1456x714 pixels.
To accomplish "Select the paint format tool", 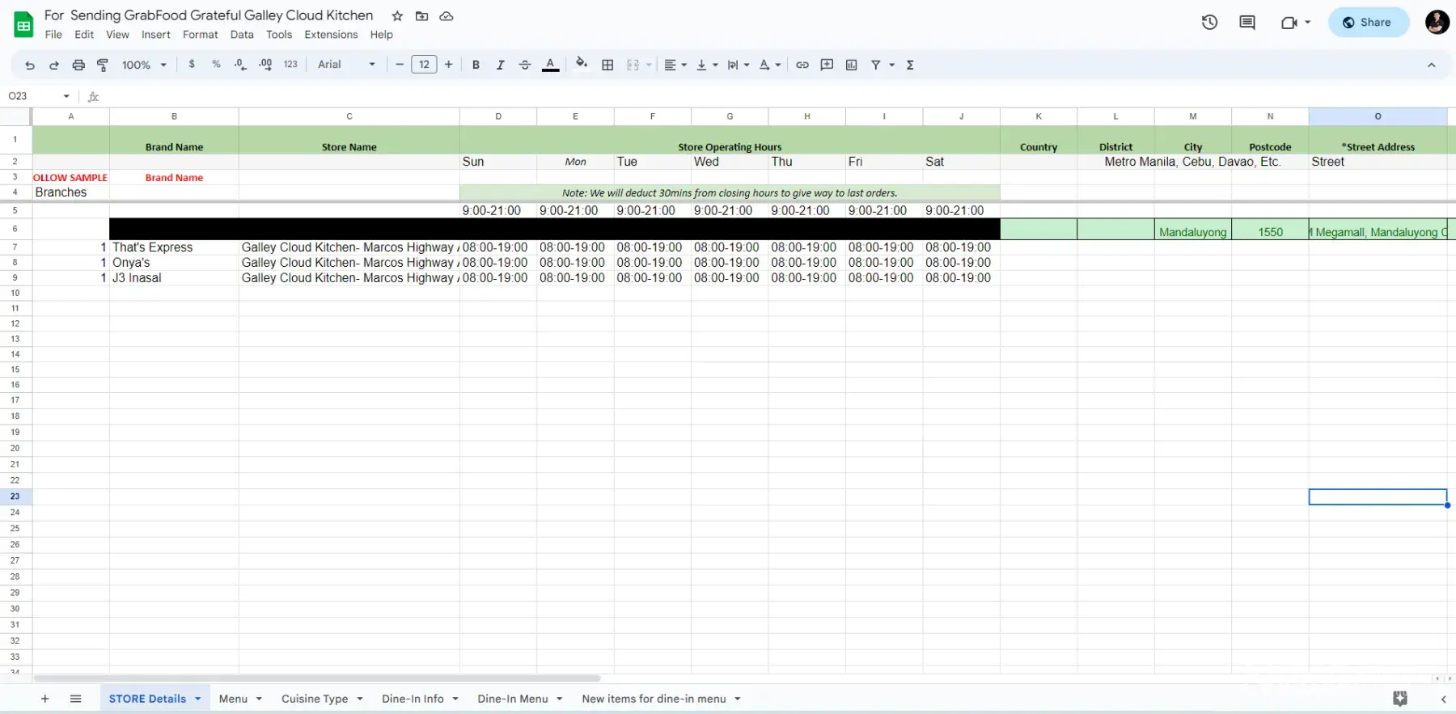I will point(103,65).
